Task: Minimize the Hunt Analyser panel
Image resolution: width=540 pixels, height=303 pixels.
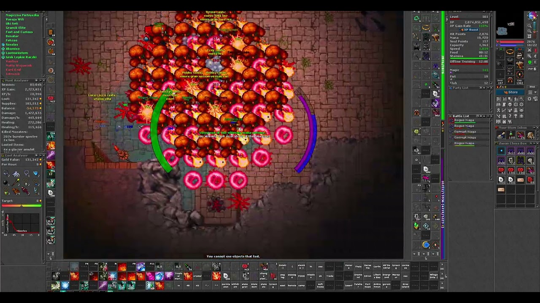Action: [x=40, y=80]
